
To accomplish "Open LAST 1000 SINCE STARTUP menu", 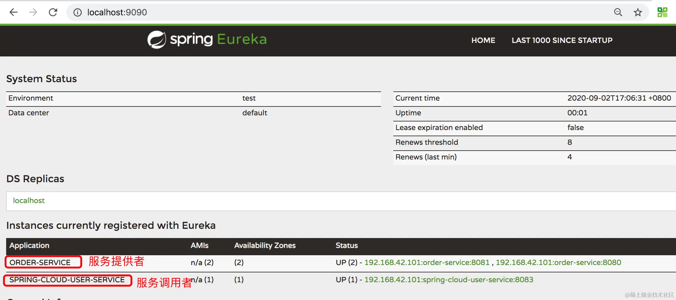I will (x=562, y=40).
